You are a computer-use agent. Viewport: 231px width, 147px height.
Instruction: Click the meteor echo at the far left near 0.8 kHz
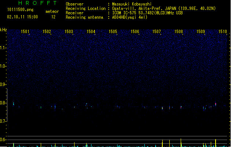(14, 104)
